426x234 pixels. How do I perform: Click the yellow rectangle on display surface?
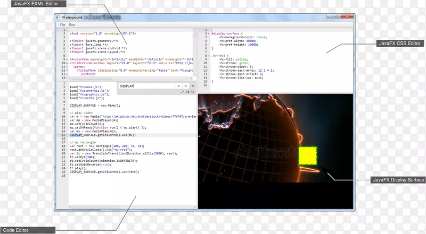coord(307,155)
